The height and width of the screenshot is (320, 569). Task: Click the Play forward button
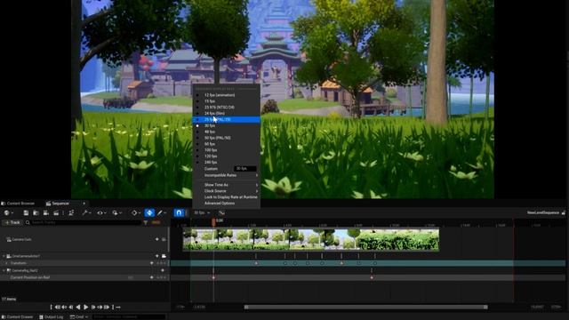point(86,308)
